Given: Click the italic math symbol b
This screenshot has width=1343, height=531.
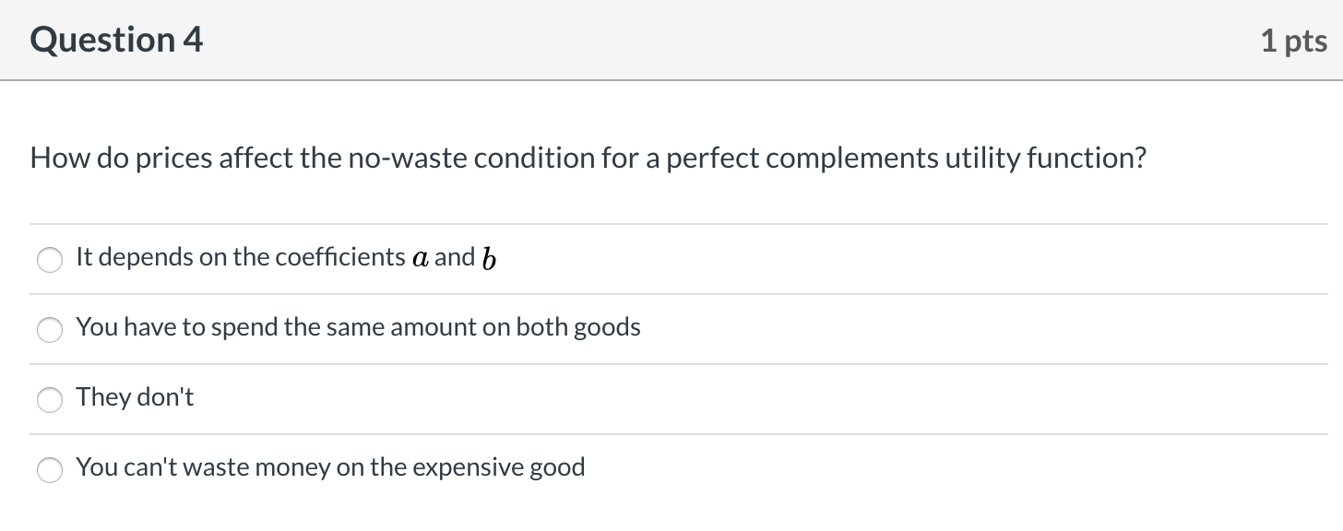Looking at the screenshot, I should pos(489,258).
